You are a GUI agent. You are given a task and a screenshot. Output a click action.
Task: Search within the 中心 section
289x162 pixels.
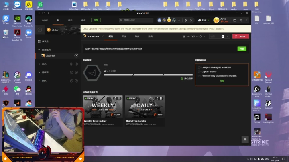[x=71, y=64]
